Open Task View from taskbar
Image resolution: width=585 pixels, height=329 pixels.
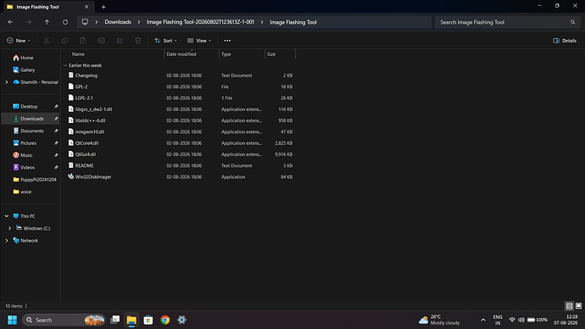click(x=115, y=320)
